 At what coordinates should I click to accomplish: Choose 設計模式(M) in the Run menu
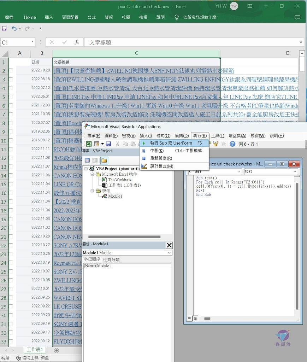(174, 166)
